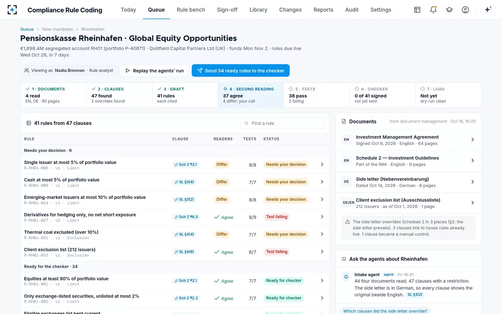Click the sparkle AI assistant icon
The image size is (502, 314).
[x=488, y=9]
